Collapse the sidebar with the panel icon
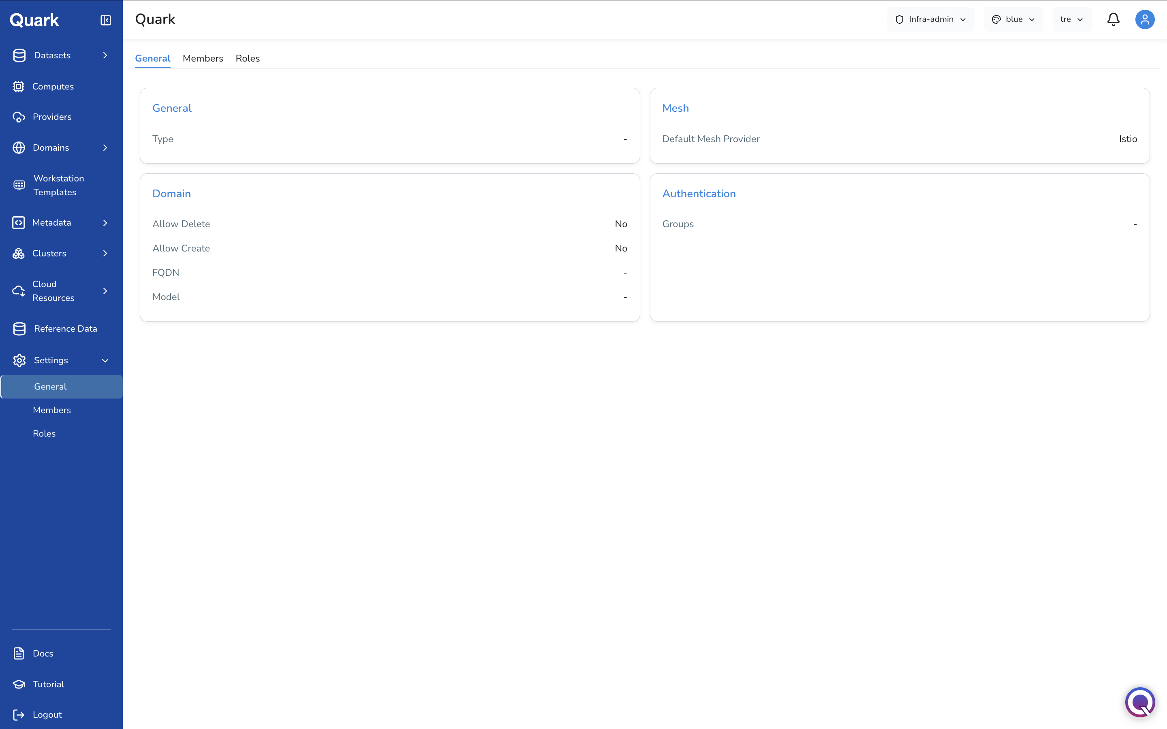 point(106,20)
